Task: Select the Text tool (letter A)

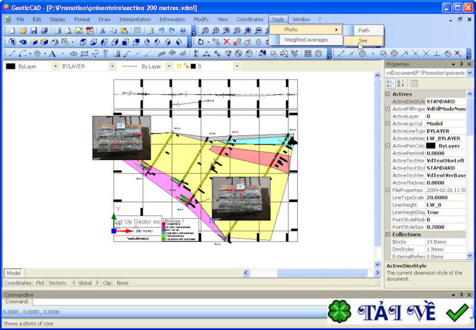Action: click(53, 54)
